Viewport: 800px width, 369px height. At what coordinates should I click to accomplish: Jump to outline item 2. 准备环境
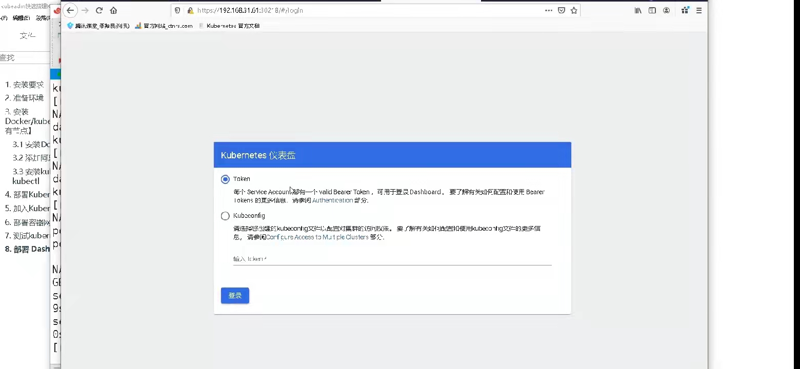25,98
